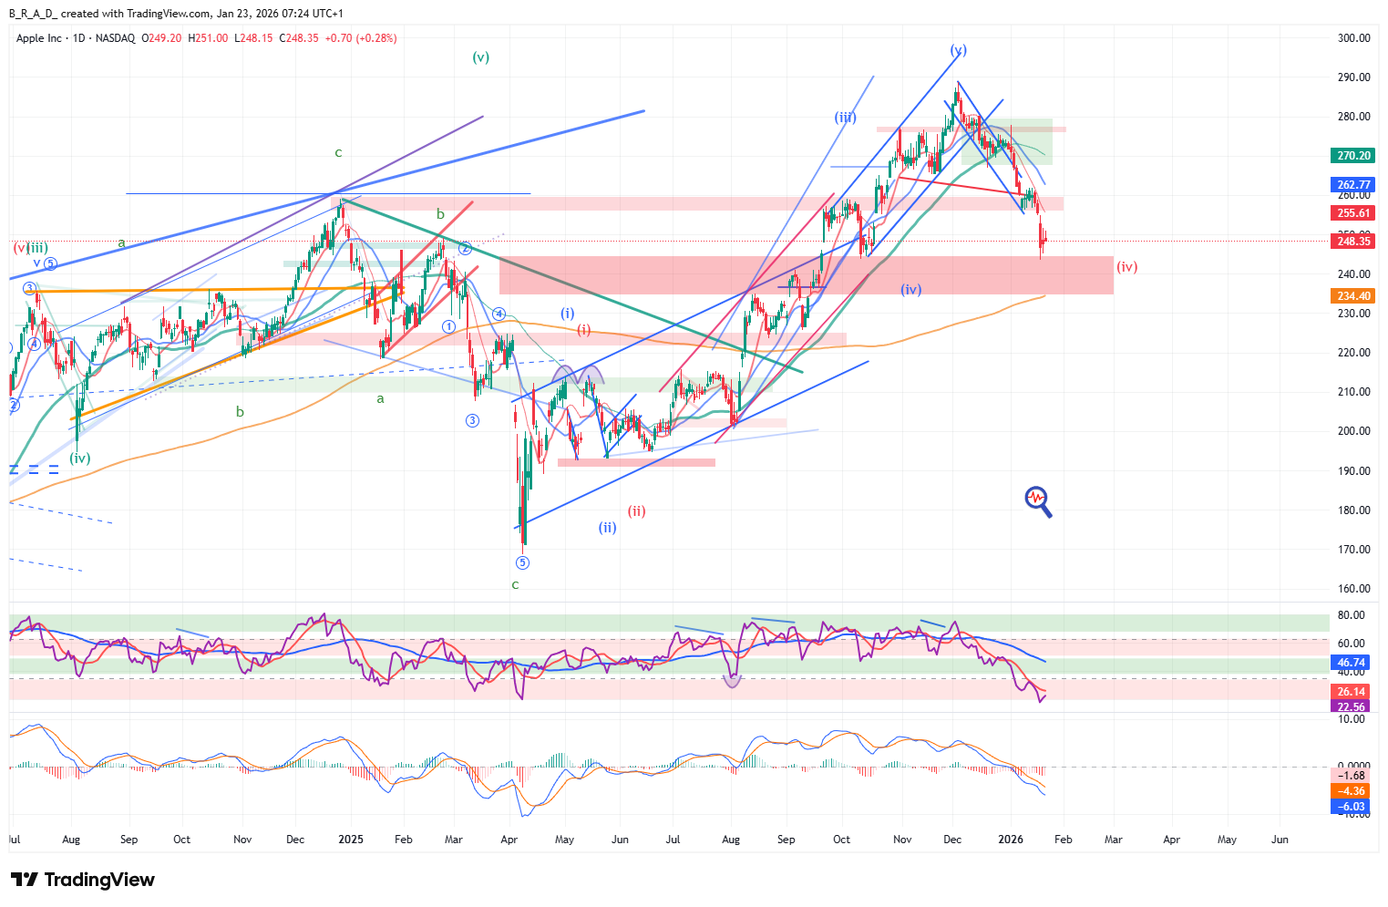Select the blue 262.77 price label

click(x=1353, y=185)
